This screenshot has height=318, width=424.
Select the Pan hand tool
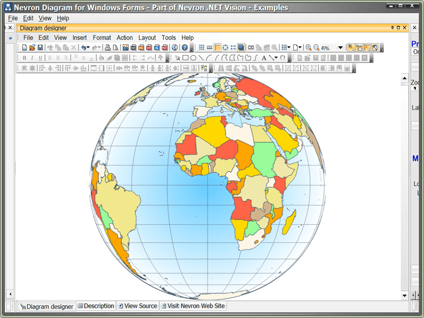(x=282, y=58)
